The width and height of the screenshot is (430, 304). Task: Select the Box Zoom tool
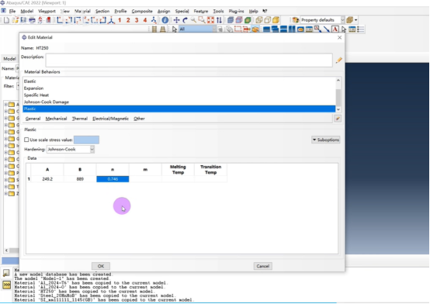coord(202,20)
